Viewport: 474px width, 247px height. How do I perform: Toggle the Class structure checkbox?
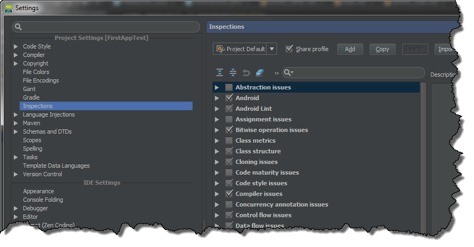point(229,151)
